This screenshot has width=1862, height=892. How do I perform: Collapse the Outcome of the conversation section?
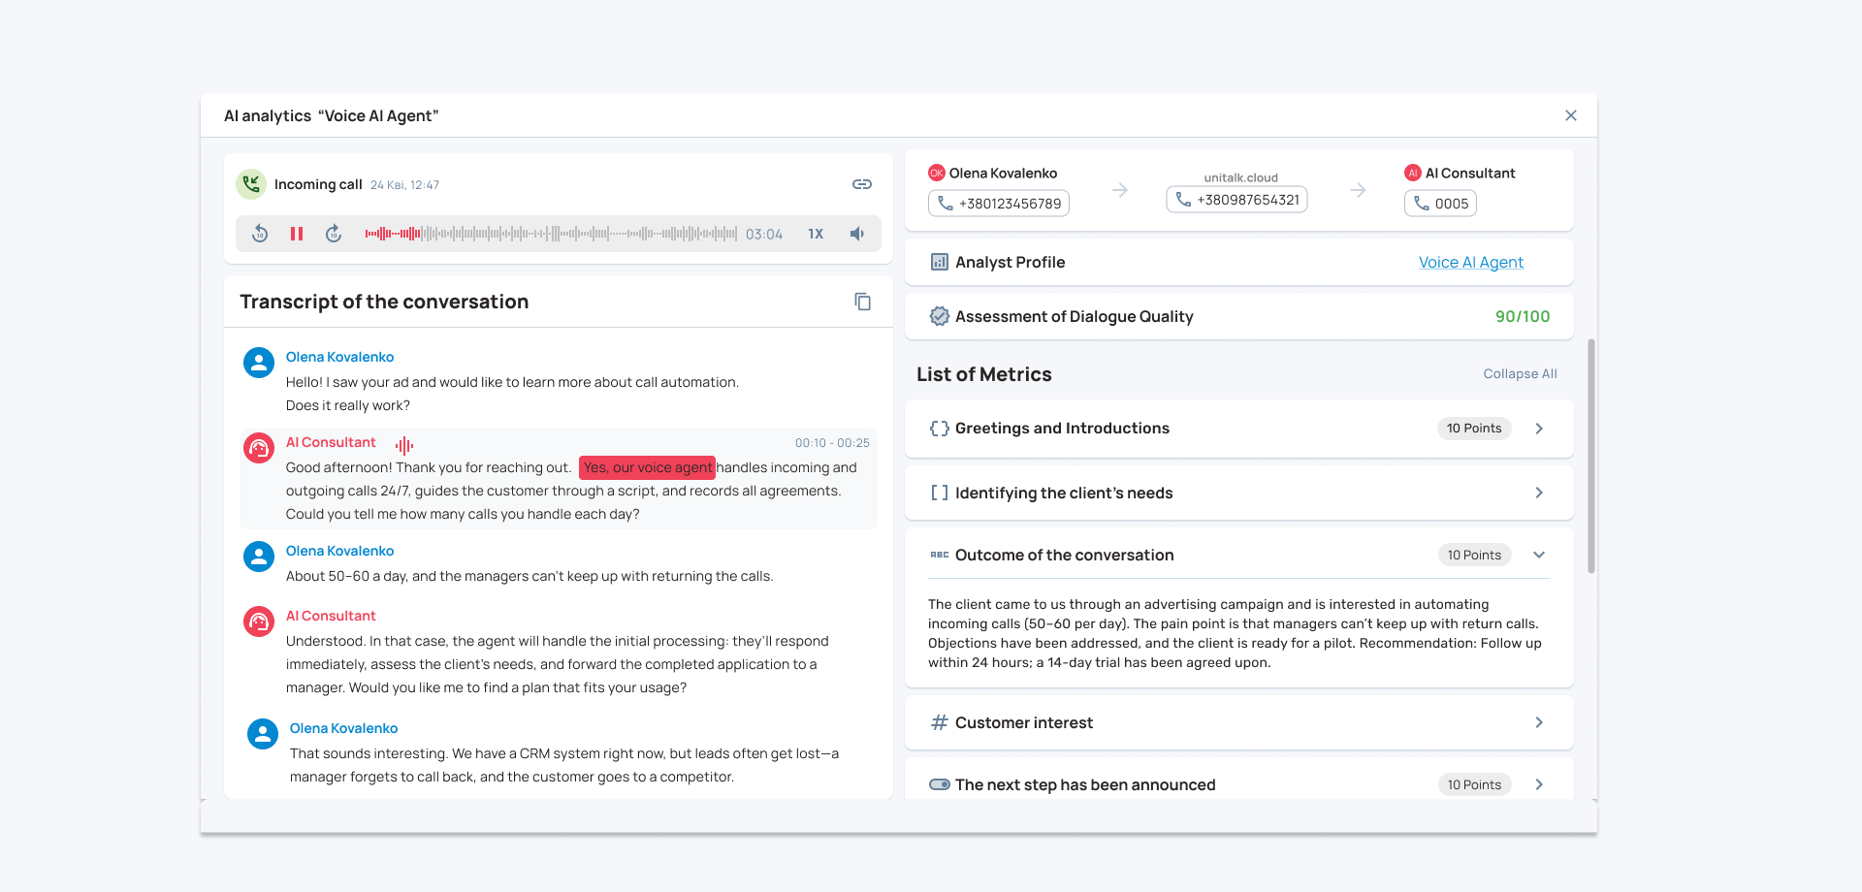1539,555
